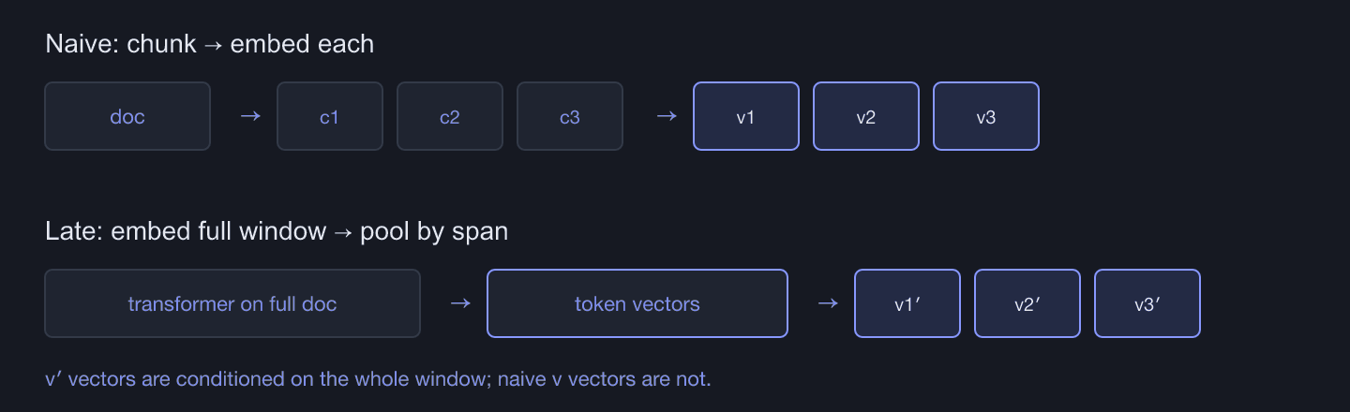Select the c3 chunk box
This screenshot has height=412, width=1350.
pos(570,116)
